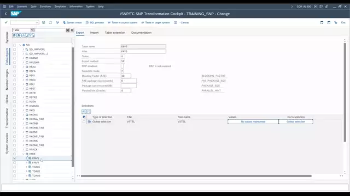Click the SQL preview button
The height and width of the screenshot is (196, 350).
click(95, 22)
